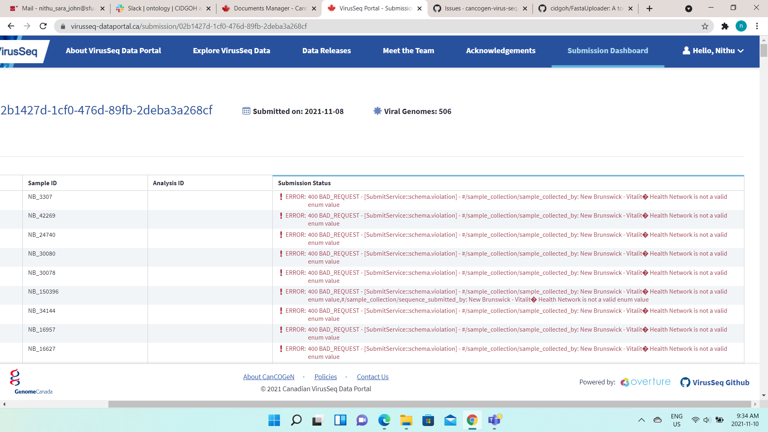768x432 pixels.
Task: Click the Wi-Fi icon in system tray
Action: 696,420
